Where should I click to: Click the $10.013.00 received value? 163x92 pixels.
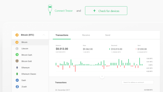117,49
